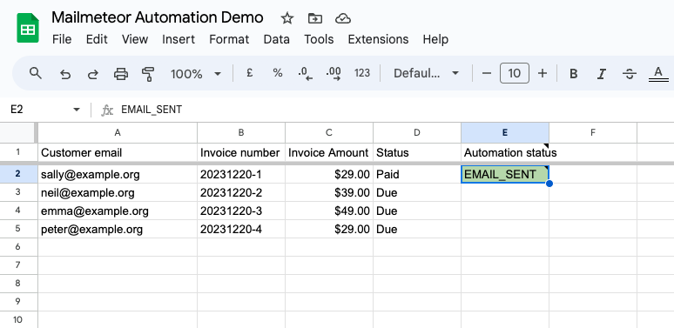Star this document
The image size is (674, 328).
pyautogui.click(x=287, y=18)
